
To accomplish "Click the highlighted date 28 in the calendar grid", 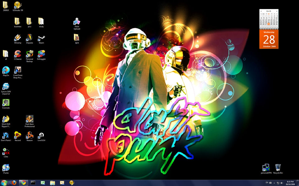I will pyautogui.click(x=269, y=24).
